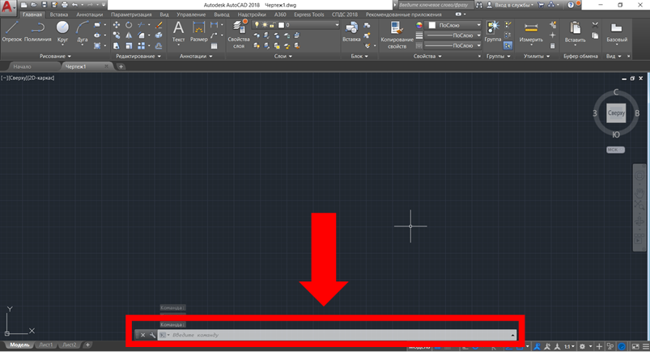650x364 pixels.
Task: Switch to the Лист1 layout tab
Action: click(45, 345)
